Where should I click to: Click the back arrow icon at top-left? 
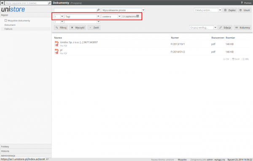tap(2, 3)
